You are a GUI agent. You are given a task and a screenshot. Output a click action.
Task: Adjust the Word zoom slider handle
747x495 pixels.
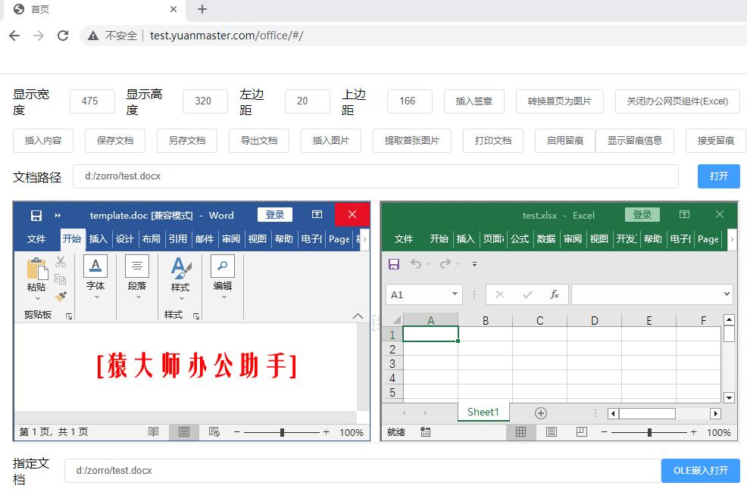(x=282, y=432)
